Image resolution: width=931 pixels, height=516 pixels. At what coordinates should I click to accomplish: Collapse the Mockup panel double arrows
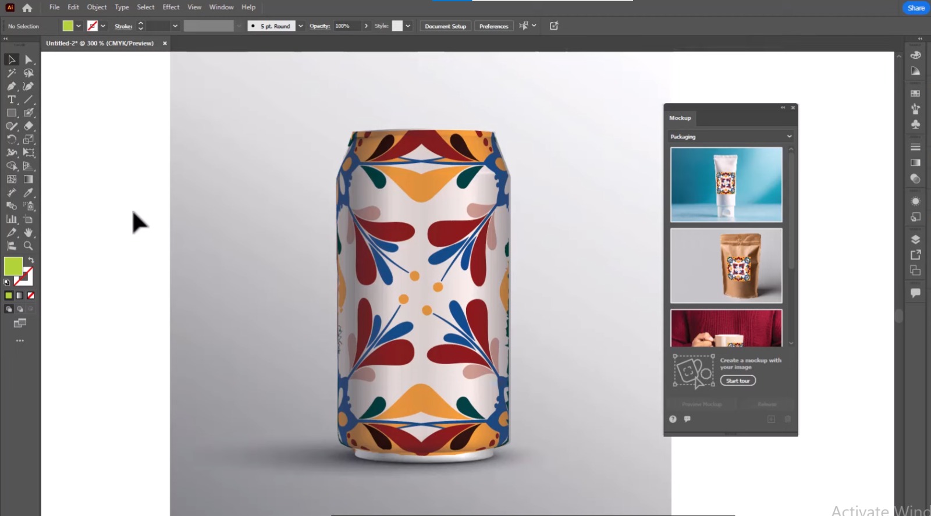tap(783, 108)
